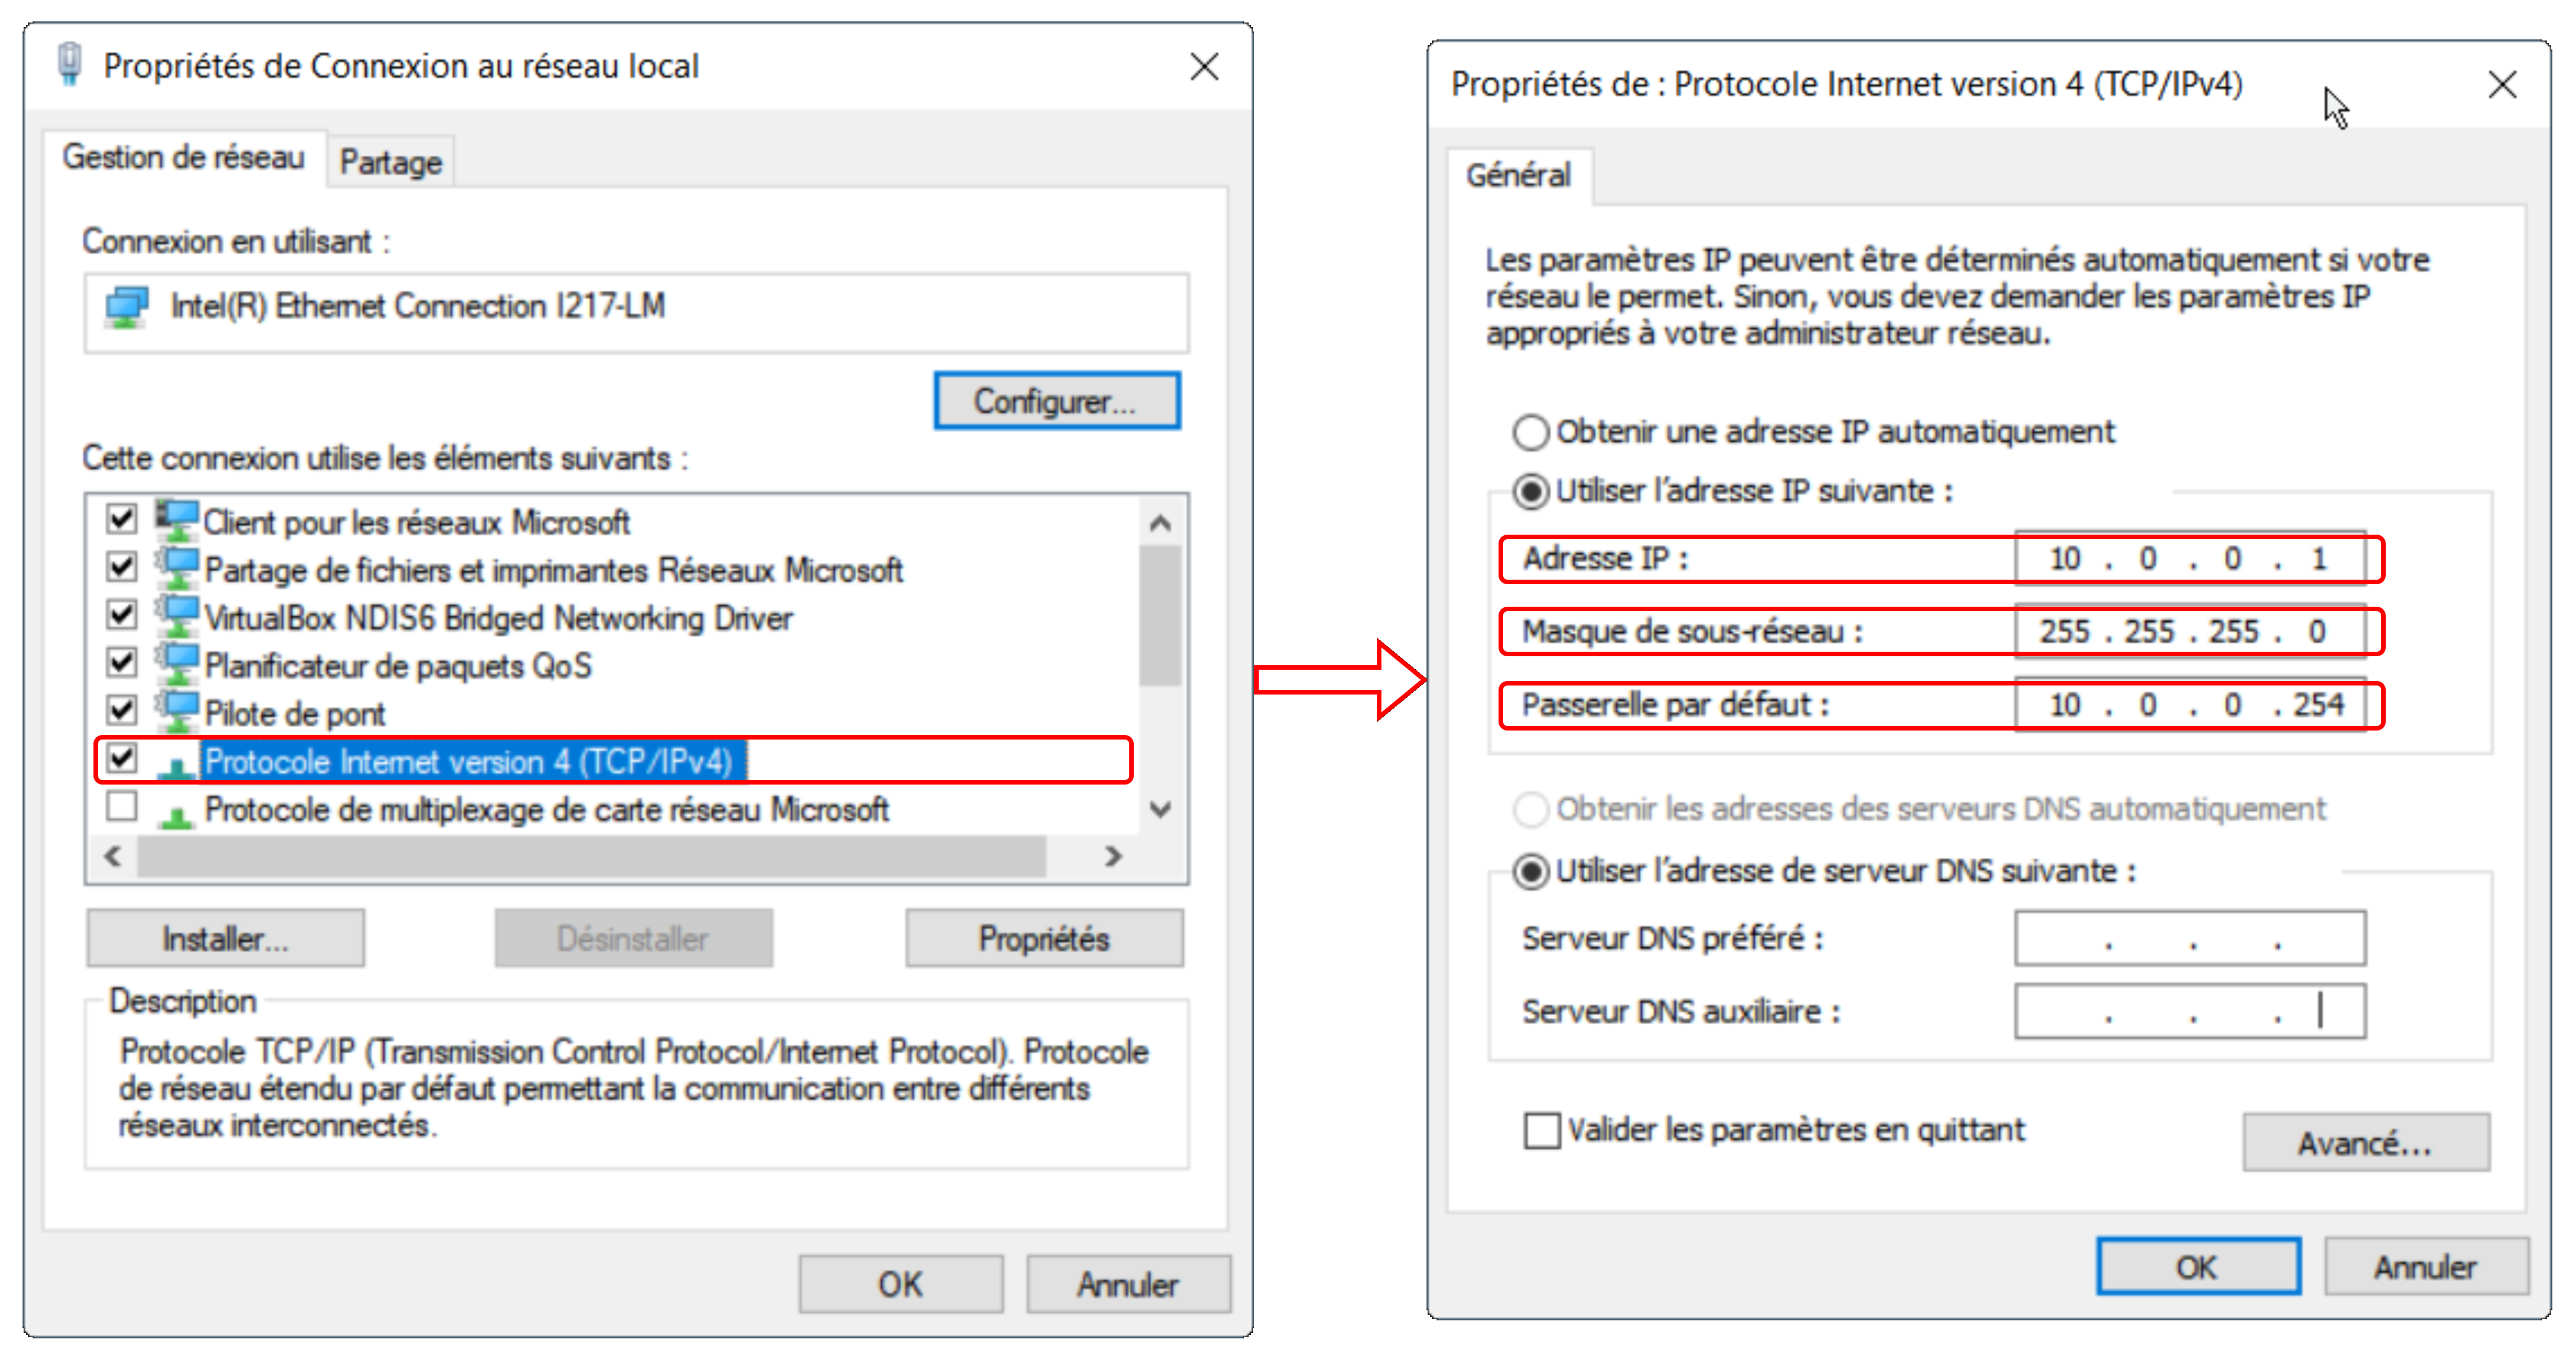This screenshot has height=1362, width=2576.
Task: Click the Protocole Internet version 4 icon
Action: 177,764
